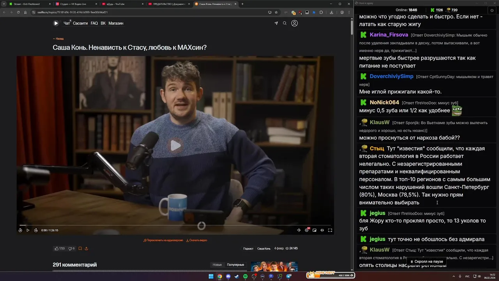This screenshot has width=499, height=281.
Task: Rewind 10 seconds in the video player
Action: coord(20,230)
